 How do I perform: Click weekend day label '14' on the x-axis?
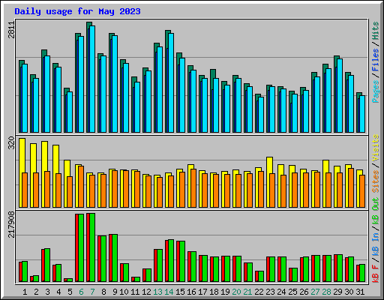point(169,292)
